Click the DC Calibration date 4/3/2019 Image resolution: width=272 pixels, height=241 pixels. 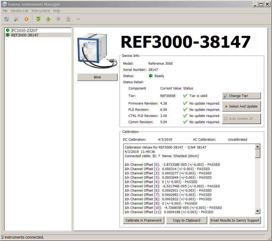click(165, 140)
